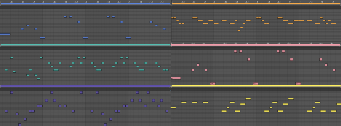This screenshot has height=126, width=341.
Task: Select the first yellow note at bar 1
Action: coord(173,108)
